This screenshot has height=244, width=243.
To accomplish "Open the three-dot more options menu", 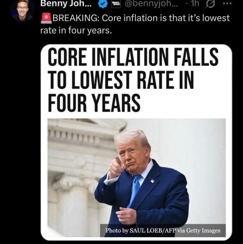I will pos(227,4).
